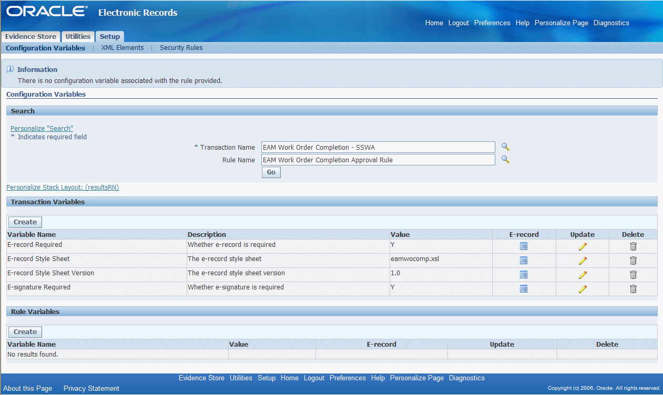
Task: Delete the E-record Style Sheet Version variable
Action: pyautogui.click(x=633, y=275)
